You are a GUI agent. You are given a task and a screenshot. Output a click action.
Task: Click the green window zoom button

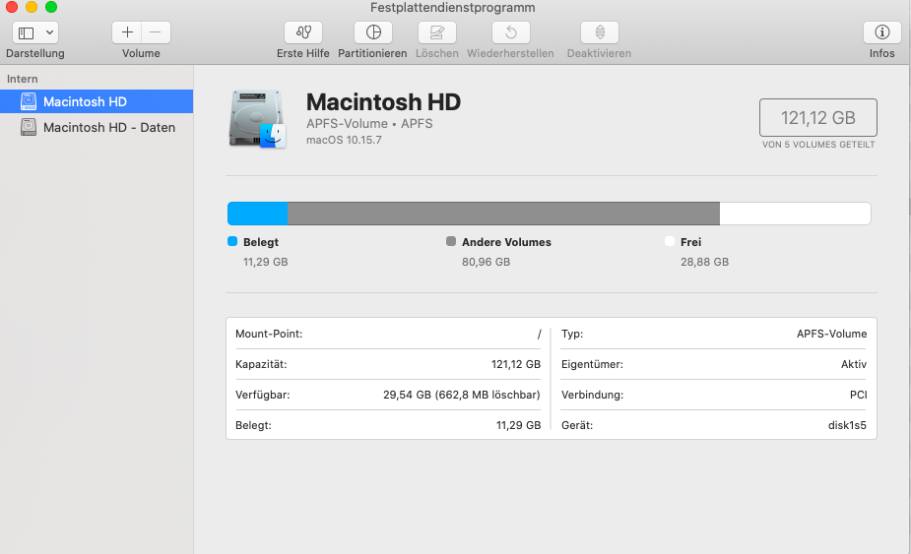tap(51, 7)
